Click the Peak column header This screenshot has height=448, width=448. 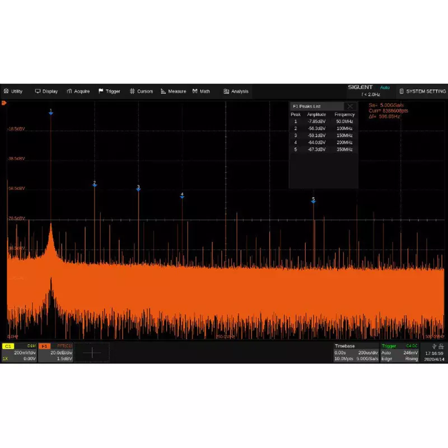(296, 115)
